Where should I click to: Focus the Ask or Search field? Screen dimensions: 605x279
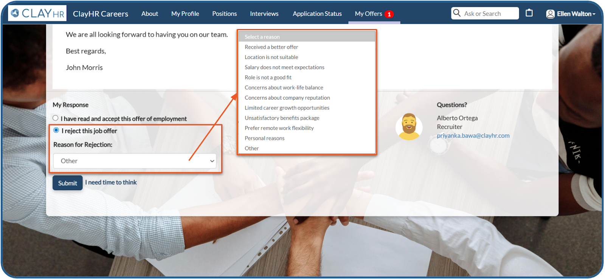click(485, 13)
